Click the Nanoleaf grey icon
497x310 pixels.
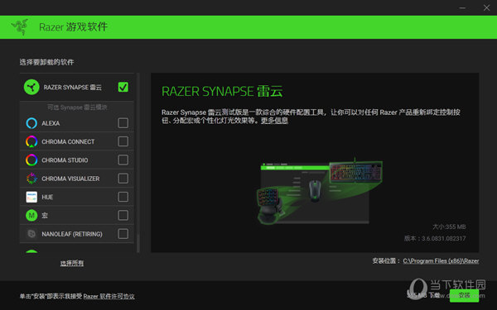pos(31,234)
